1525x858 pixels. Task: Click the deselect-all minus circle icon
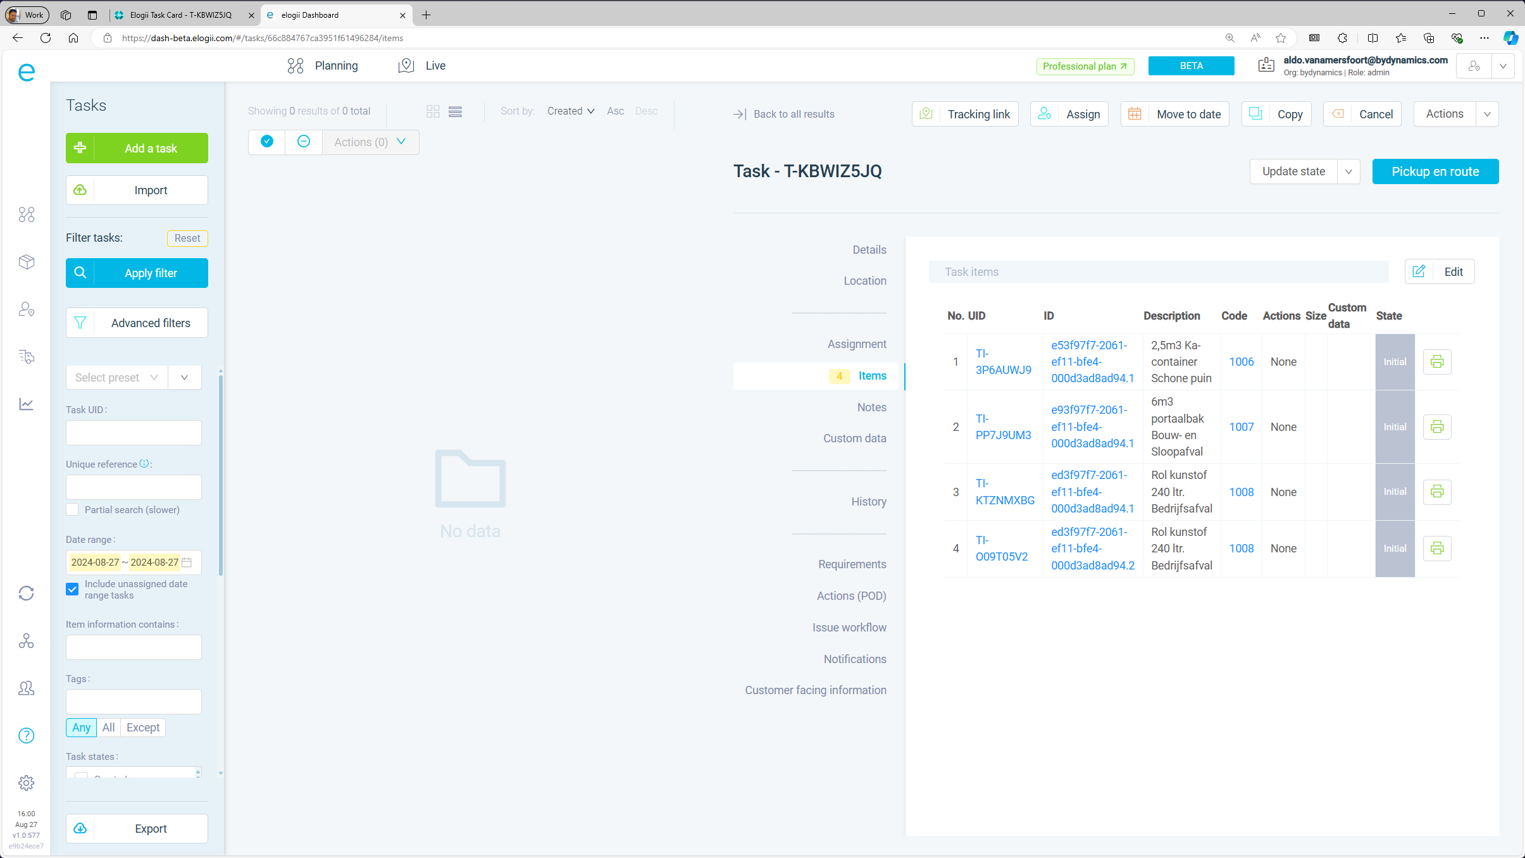tap(304, 142)
